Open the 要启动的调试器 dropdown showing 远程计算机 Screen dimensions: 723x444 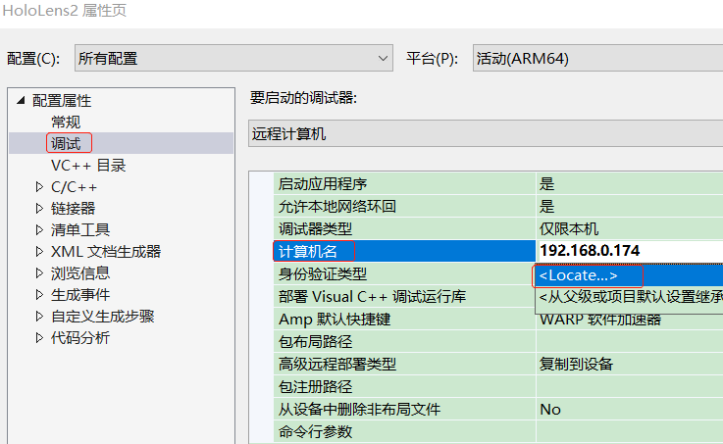pos(486,133)
